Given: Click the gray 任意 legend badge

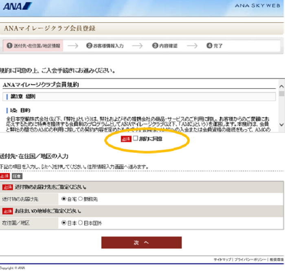Looking at the screenshot, I should click(x=17, y=176).
